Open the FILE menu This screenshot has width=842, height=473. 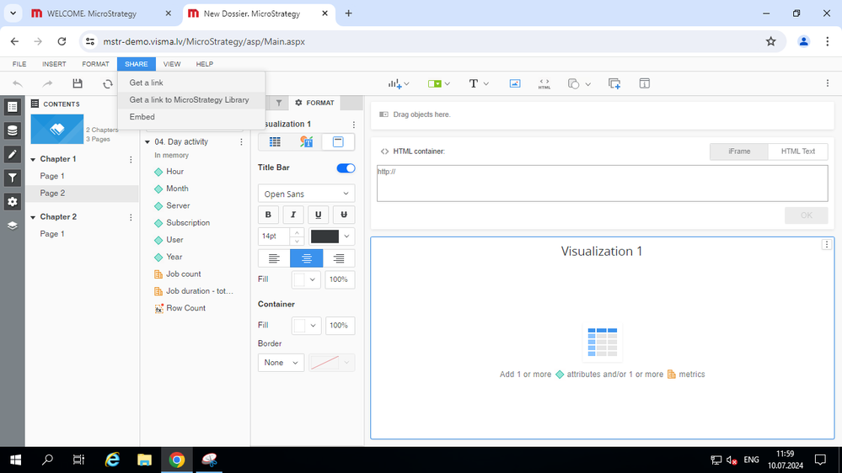(x=19, y=64)
